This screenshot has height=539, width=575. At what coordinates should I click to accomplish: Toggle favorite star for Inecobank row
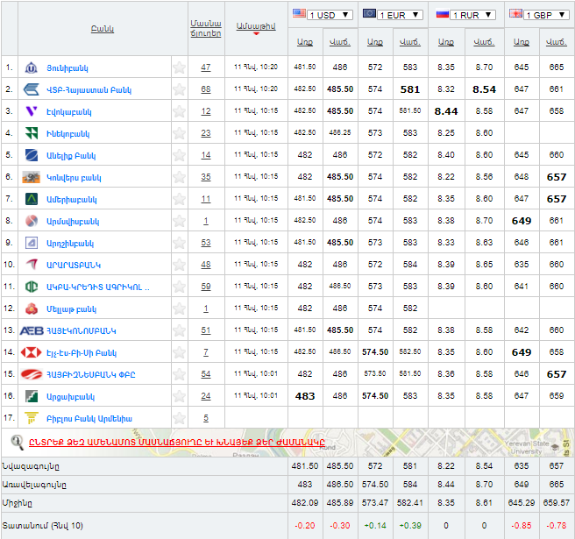180,133
